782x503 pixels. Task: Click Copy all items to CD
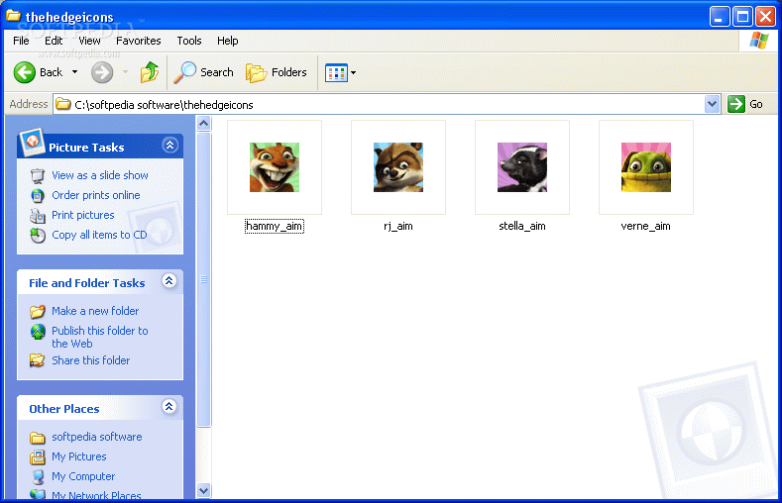99,235
